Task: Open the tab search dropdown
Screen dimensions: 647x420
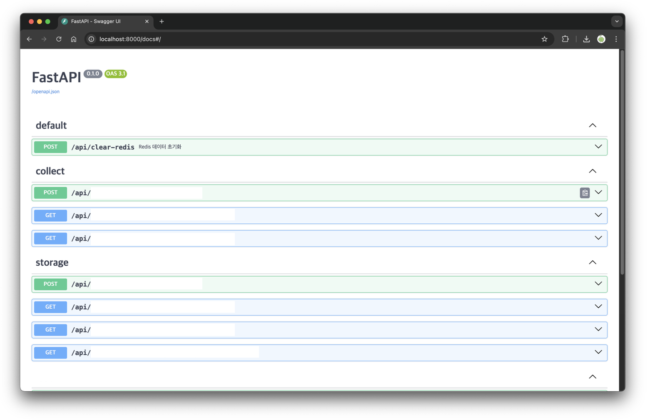Action: (x=617, y=21)
